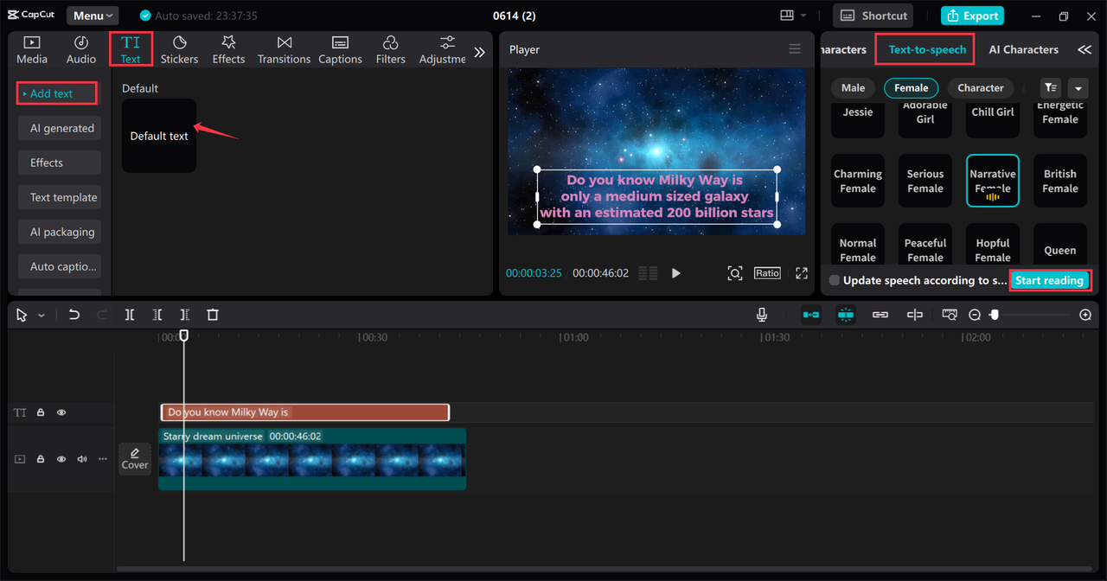The image size is (1107, 581).
Task: Collapse right panel with double arrow
Action: tap(1085, 49)
